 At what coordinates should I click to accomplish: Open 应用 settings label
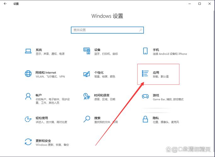(156, 73)
